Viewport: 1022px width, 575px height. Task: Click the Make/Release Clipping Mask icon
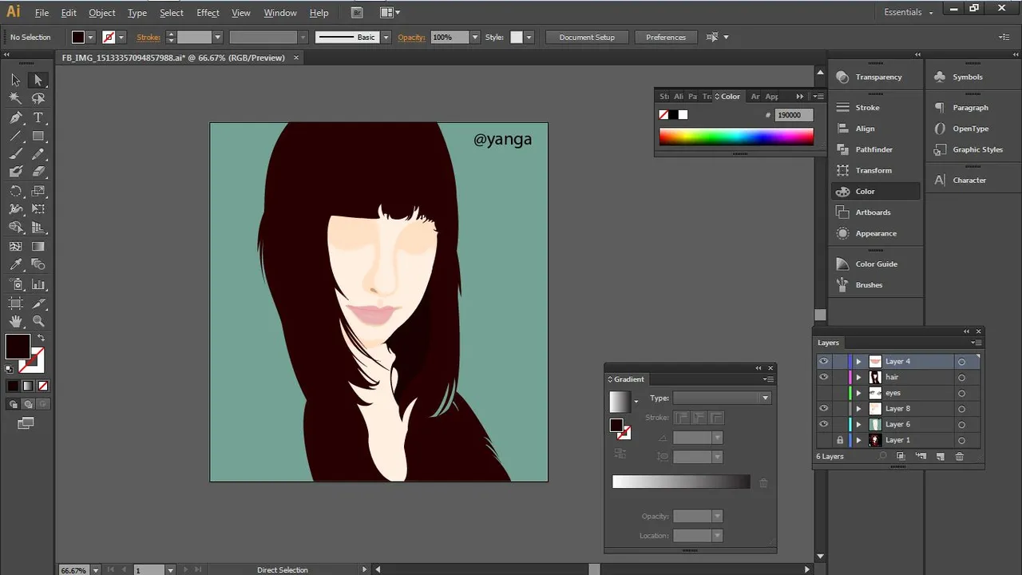901,456
